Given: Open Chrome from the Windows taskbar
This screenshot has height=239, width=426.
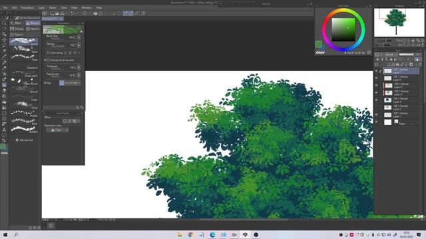Looking at the screenshot, I should (x=191, y=234).
